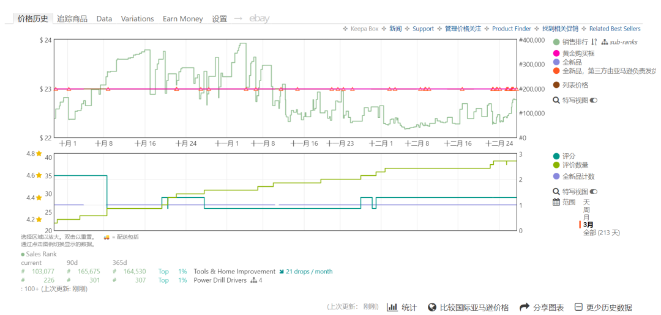Click the 21 drops / month indicator

308,272
